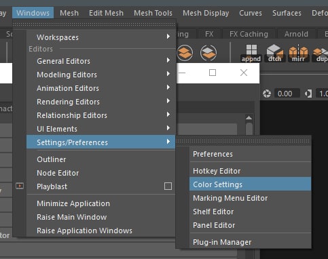
Task: Open the Shelf Editor
Action: pyautogui.click(x=251, y=212)
